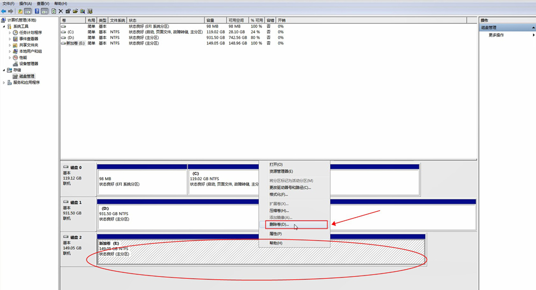Sort by the 容量 column header

[x=215, y=20]
